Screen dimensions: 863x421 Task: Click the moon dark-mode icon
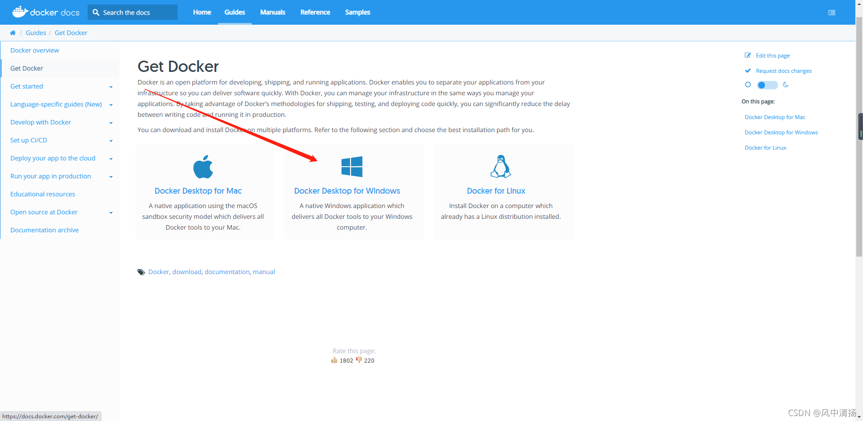[x=786, y=84]
